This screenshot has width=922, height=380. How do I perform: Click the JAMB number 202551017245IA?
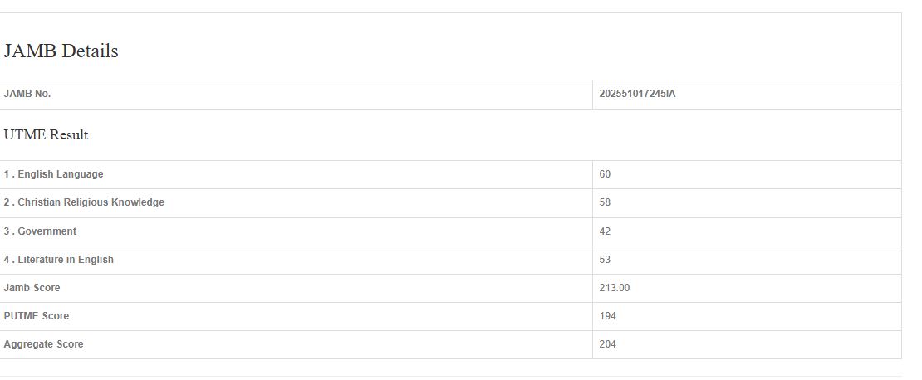click(637, 94)
